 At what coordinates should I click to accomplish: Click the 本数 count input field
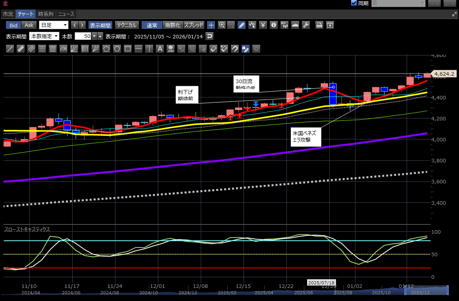(x=83, y=36)
